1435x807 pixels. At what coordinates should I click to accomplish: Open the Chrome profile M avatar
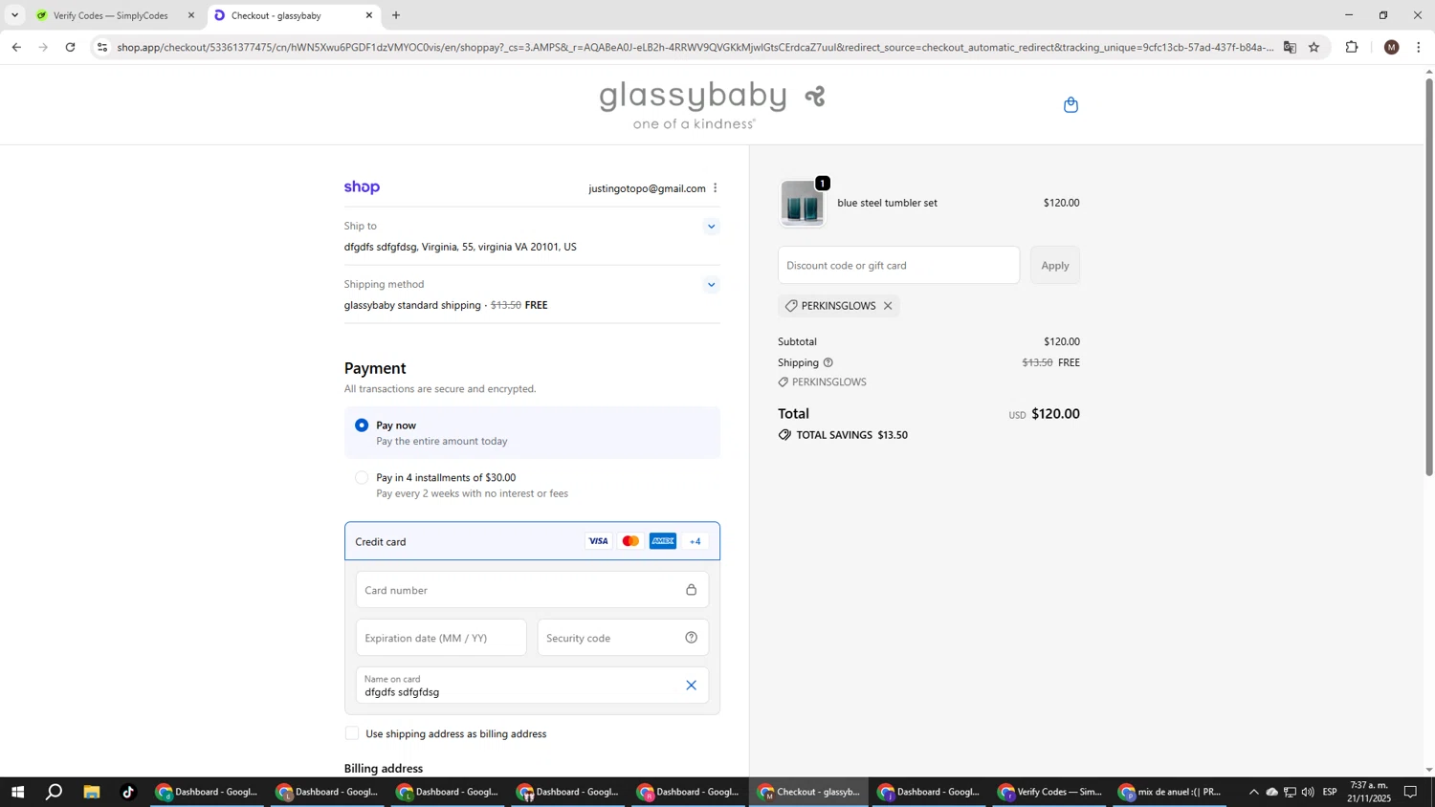click(1392, 47)
